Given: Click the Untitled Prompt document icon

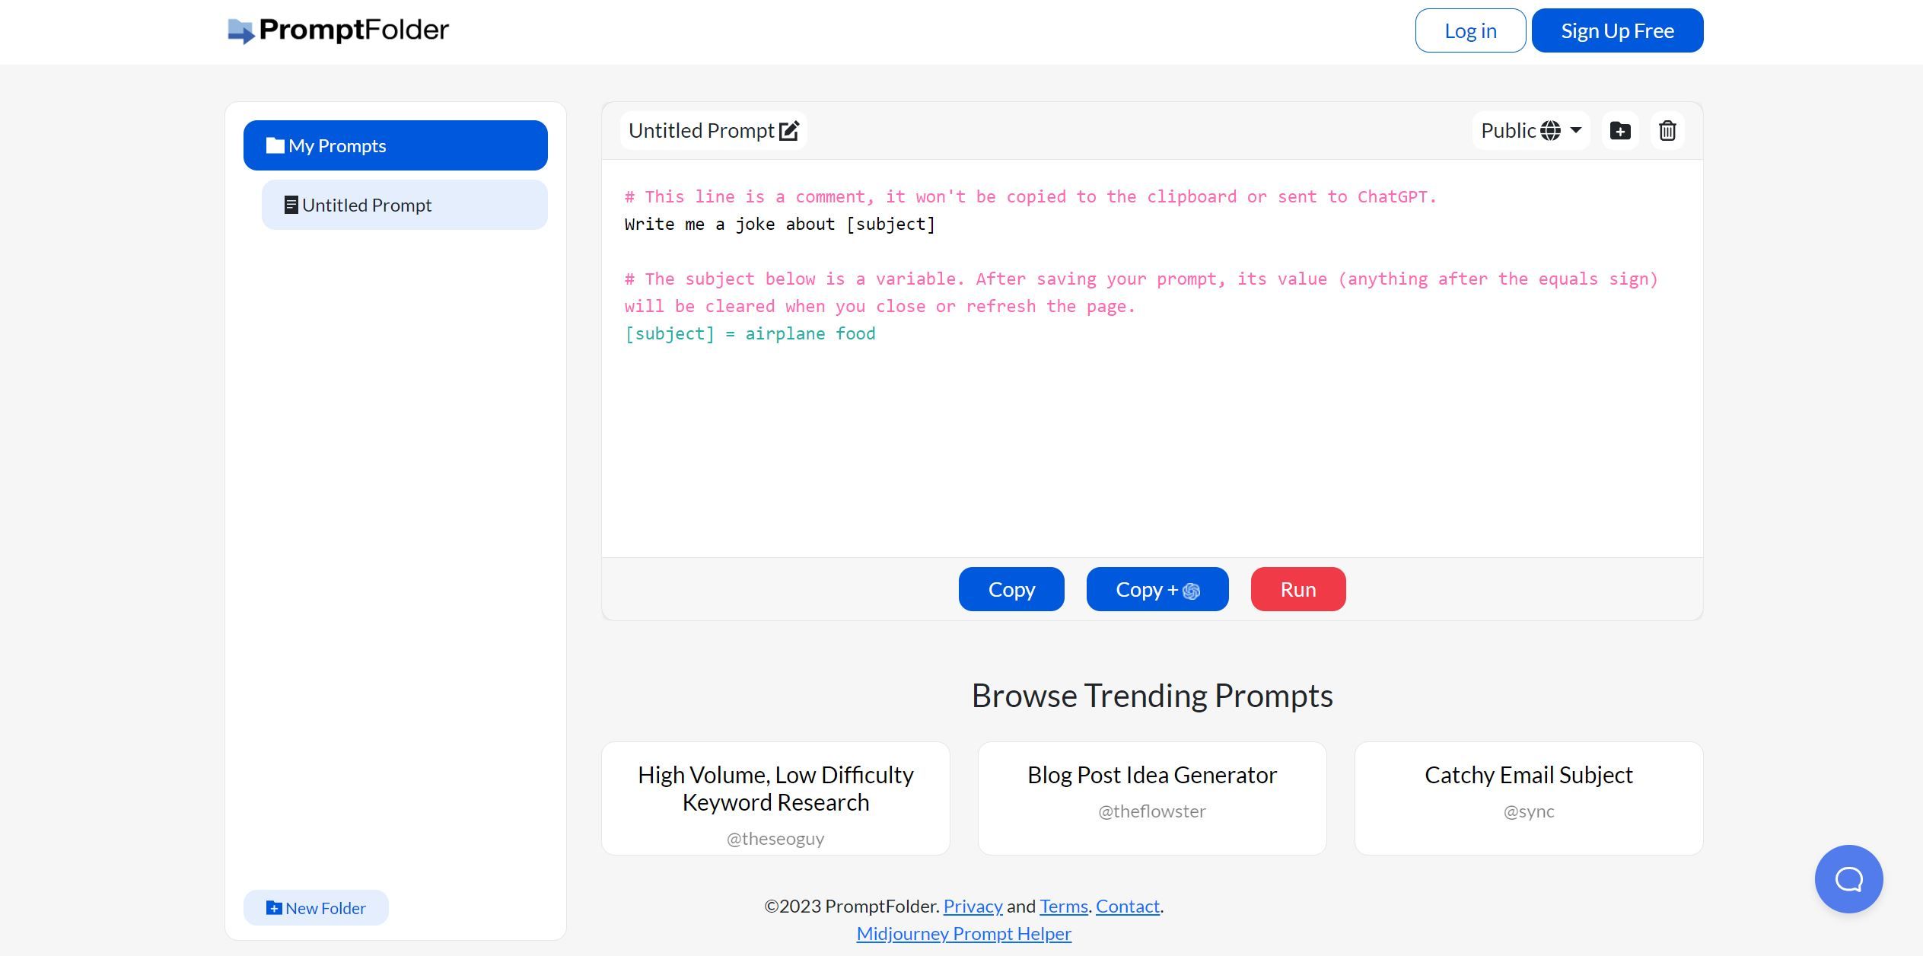Looking at the screenshot, I should coord(291,205).
